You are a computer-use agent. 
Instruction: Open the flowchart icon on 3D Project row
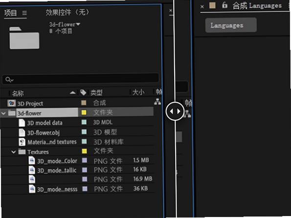pos(157,102)
